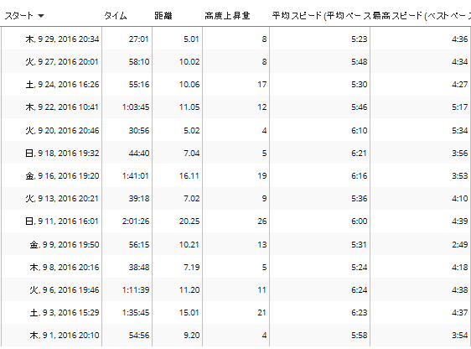The width and height of the screenshot is (471, 349).
Task: Select the row 木, 9 29, 2016 20:34
Action: (235, 39)
